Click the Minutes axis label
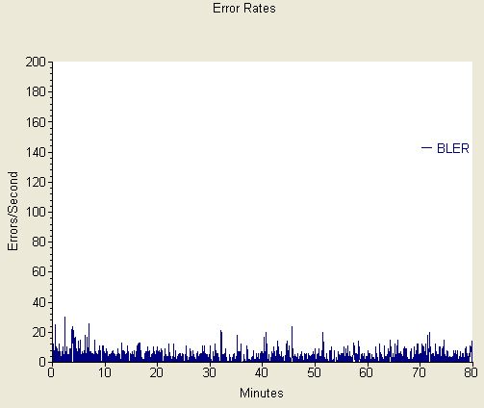484x408 pixels. point(262,393)
